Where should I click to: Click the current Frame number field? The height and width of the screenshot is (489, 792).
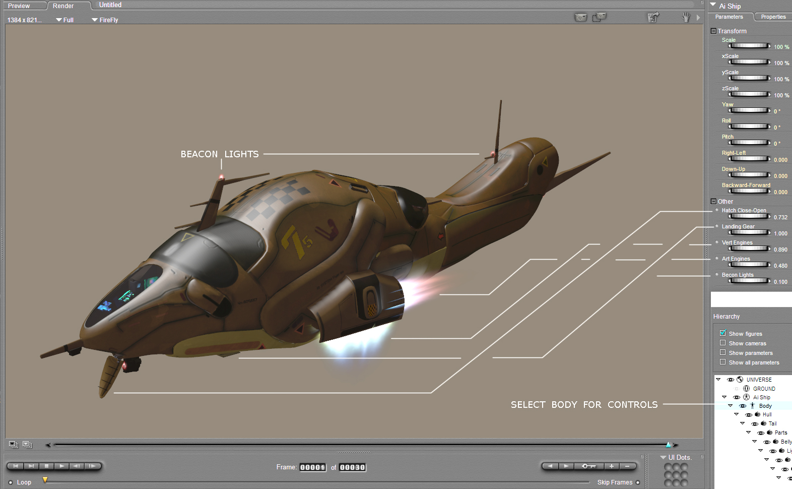tap(313, 467)
